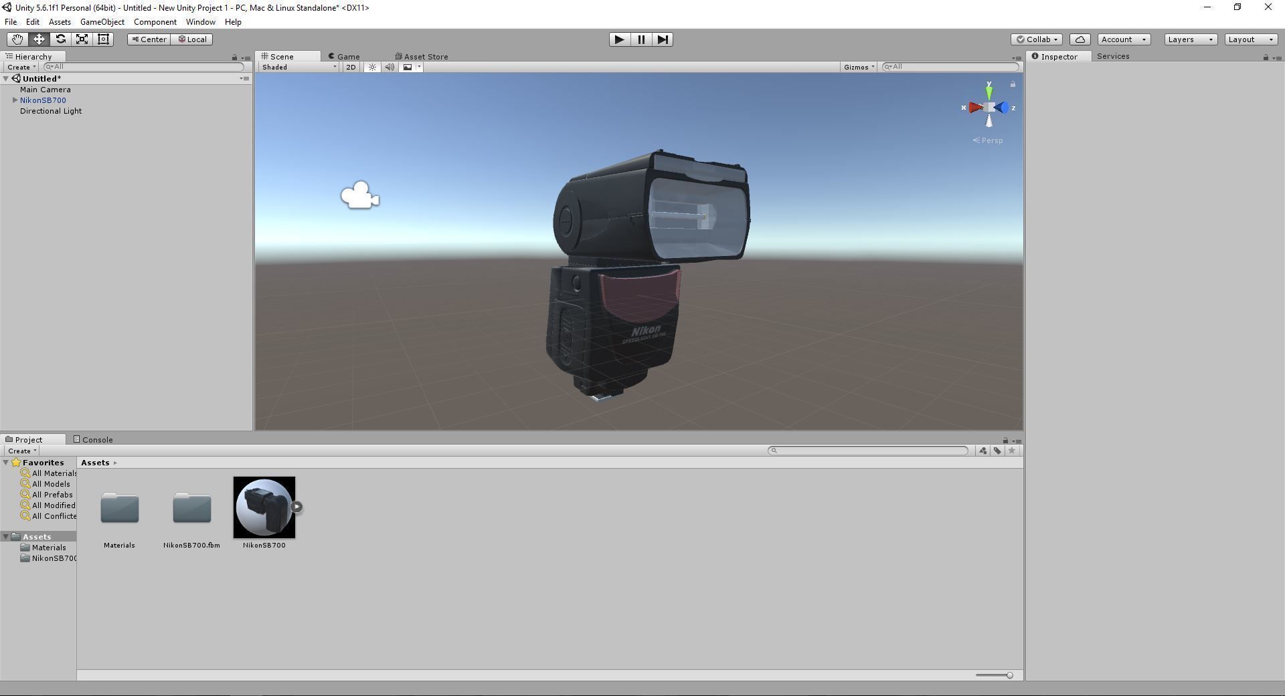Image resolution: width=1285 pixels, height=696 pixels.
Task: Select the NikonSB700 model thumbnail
Action: tap(264, 507)
